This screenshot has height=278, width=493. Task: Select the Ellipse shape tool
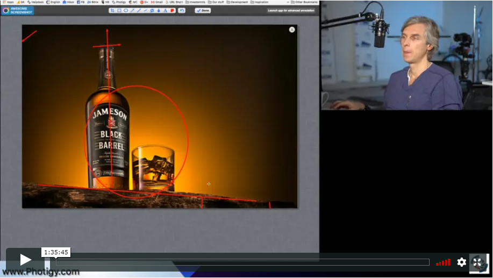click(126, 10)
